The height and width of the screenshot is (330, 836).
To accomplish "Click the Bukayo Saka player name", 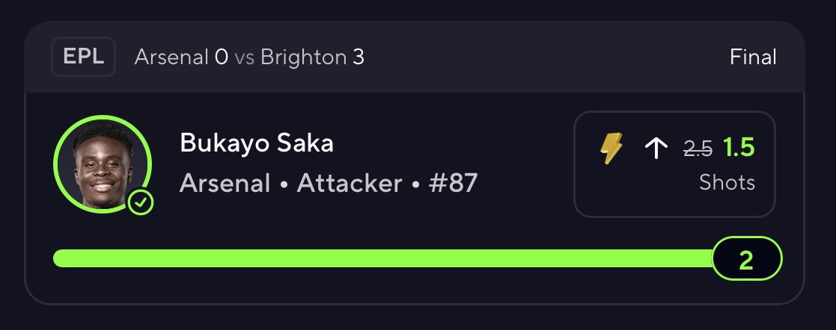I will [257, 143].
